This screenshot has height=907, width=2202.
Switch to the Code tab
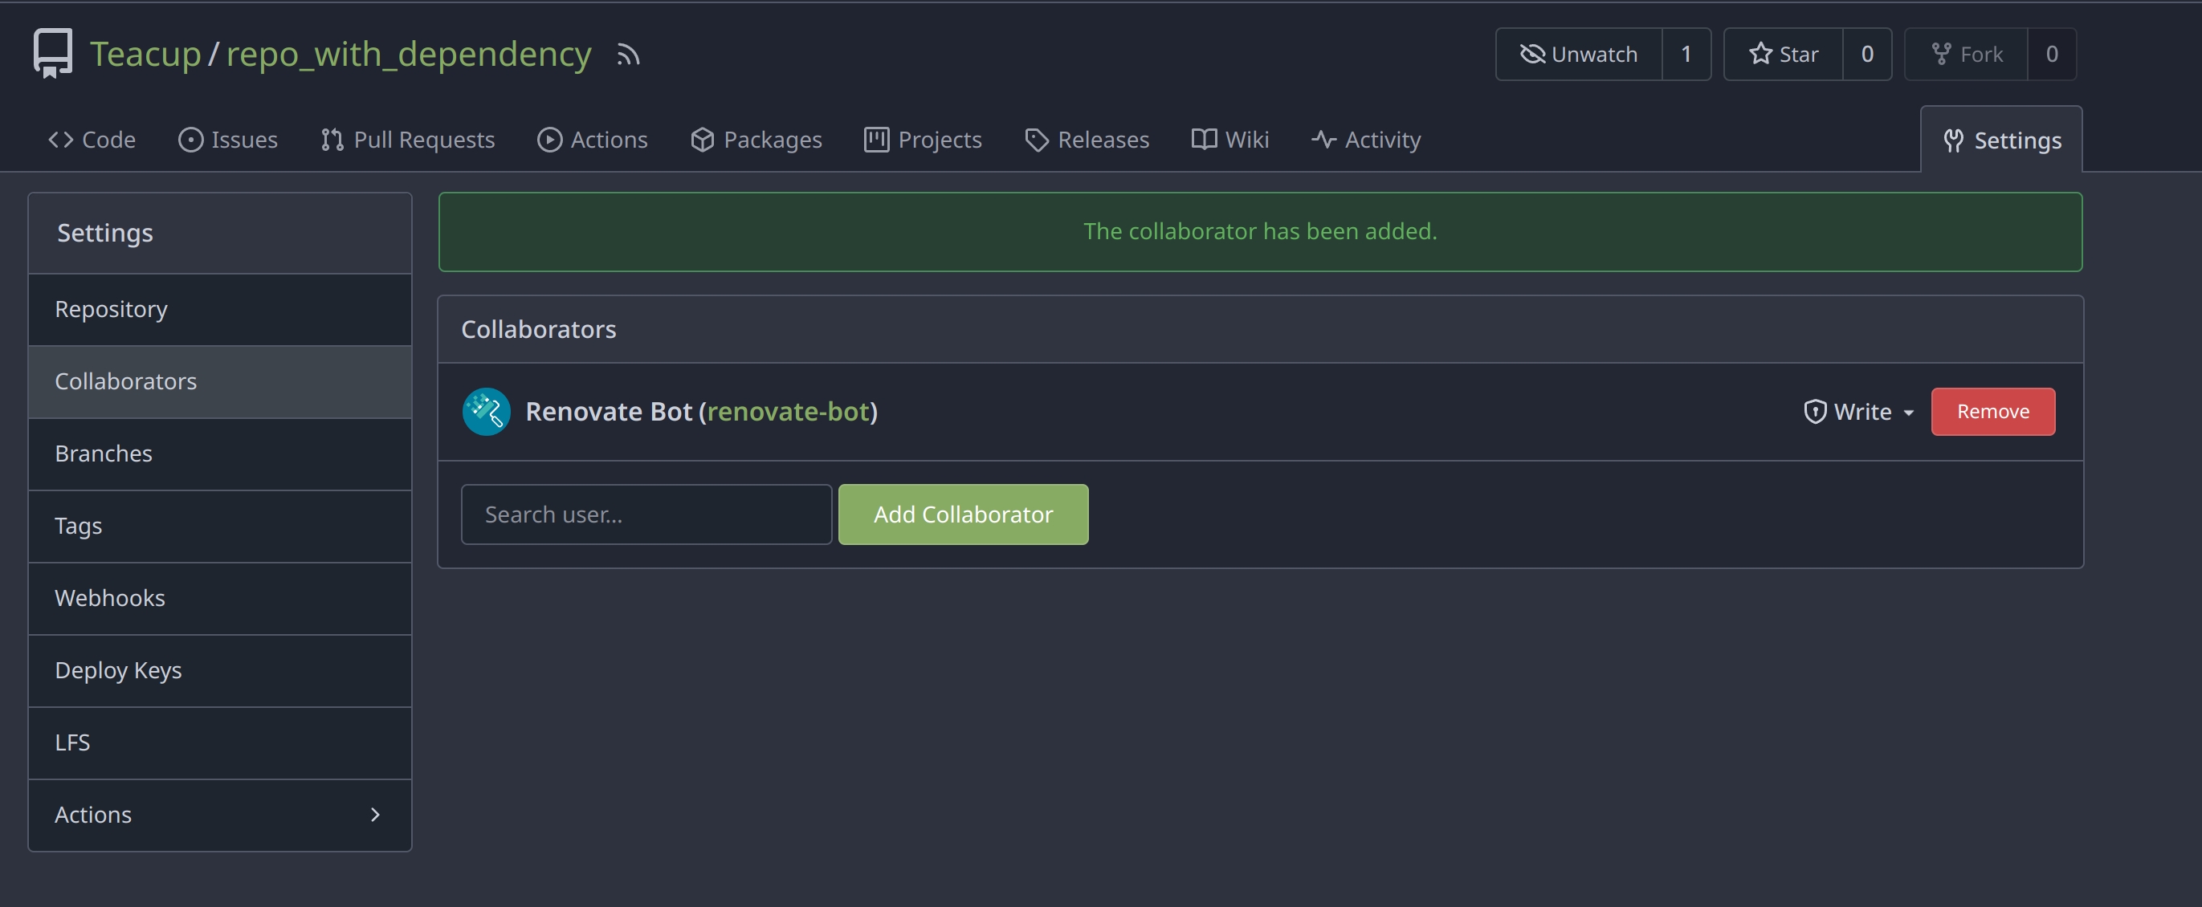click(92, 139)
